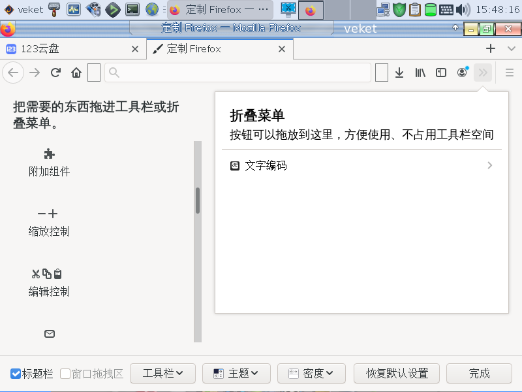Click the downloads arrow icon
Viewport: 522px width, 392px height.
coord(399,73)
